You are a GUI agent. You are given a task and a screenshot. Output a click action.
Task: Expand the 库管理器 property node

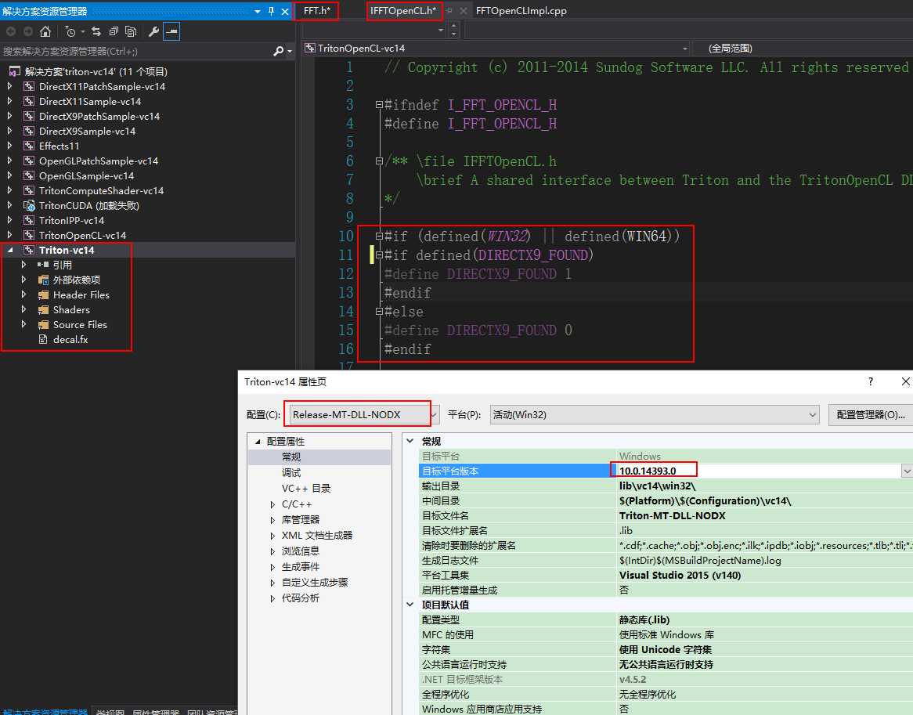(272, 520)
